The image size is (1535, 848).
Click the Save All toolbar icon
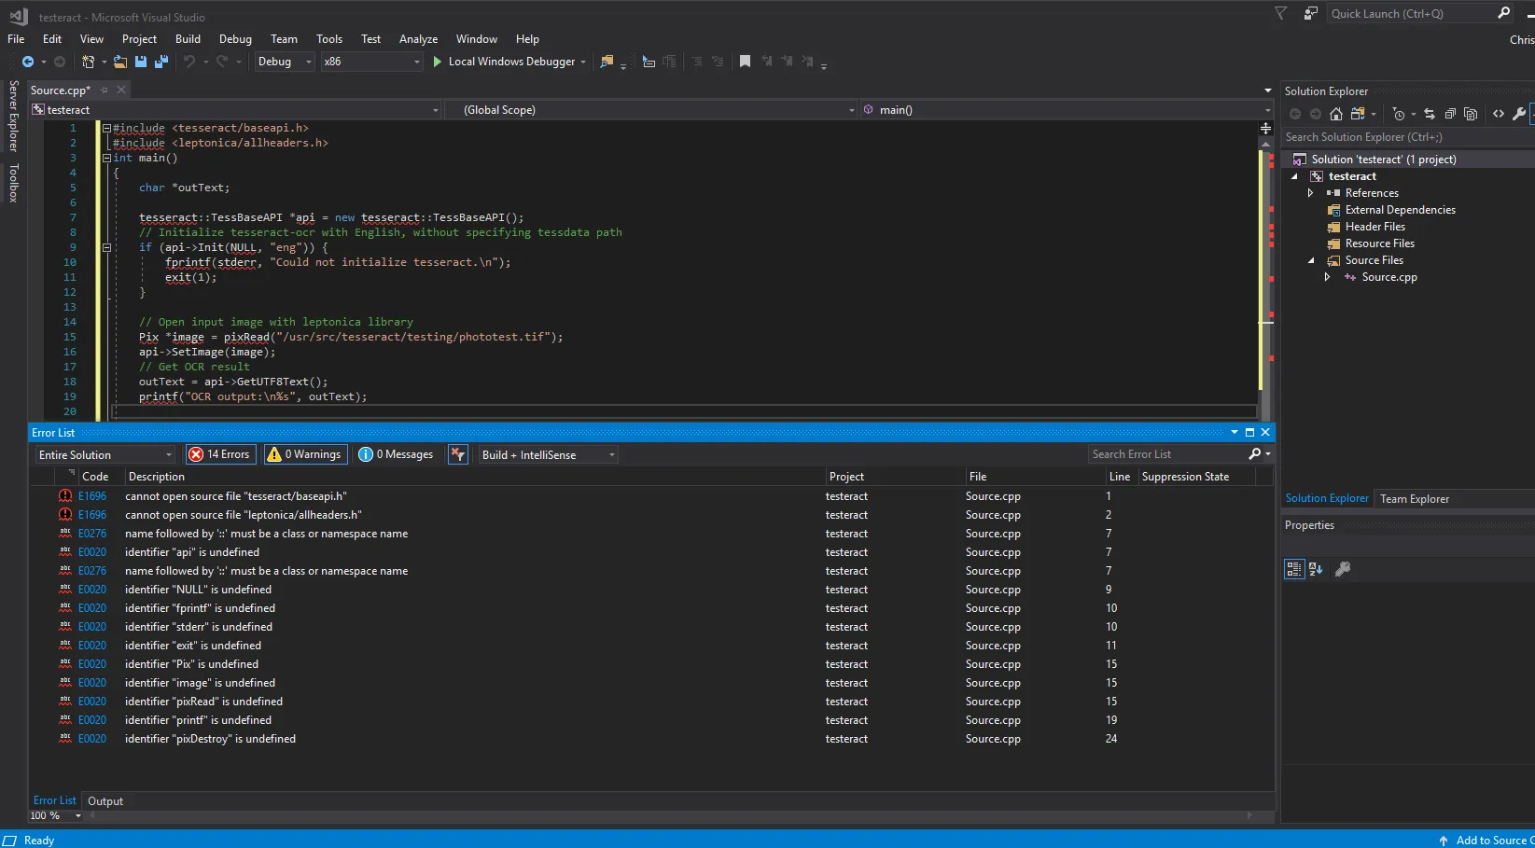[x=160, y=62]
